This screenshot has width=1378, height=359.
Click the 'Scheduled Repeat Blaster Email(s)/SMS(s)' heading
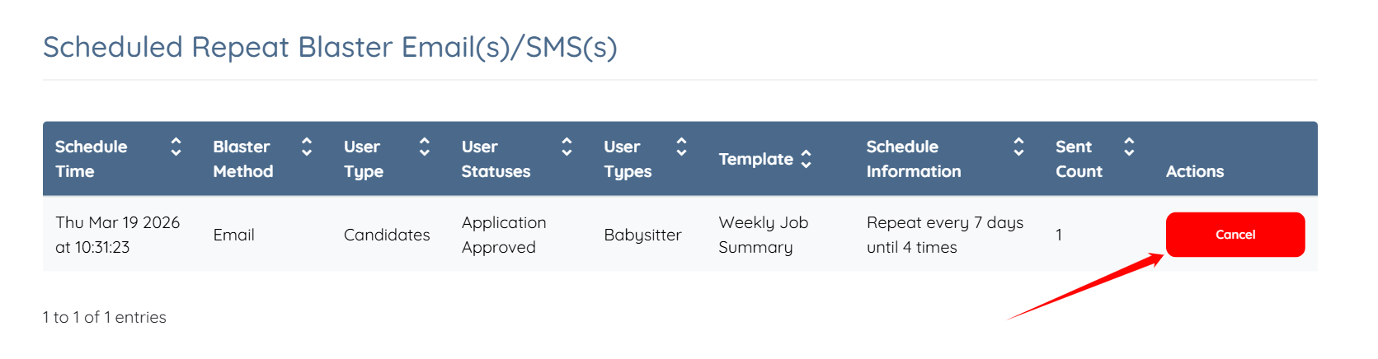tap(330, 47)
